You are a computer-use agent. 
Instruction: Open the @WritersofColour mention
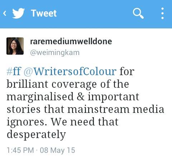tap(70, 72)
